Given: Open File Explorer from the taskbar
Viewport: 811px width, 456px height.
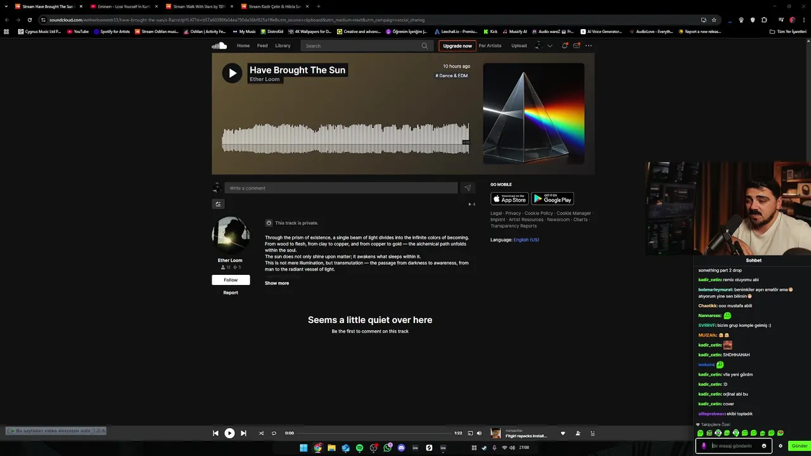Looking at the screenshot, I should point(331,448).
